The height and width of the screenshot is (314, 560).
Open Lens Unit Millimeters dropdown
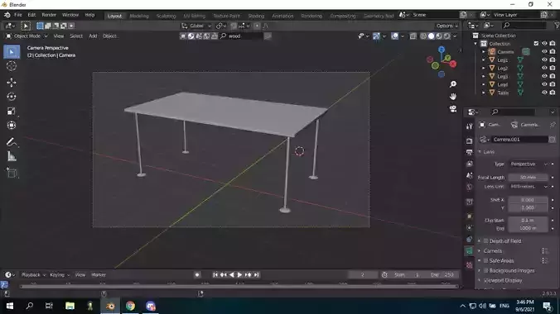pyautogui.click(x=529, y=187)
